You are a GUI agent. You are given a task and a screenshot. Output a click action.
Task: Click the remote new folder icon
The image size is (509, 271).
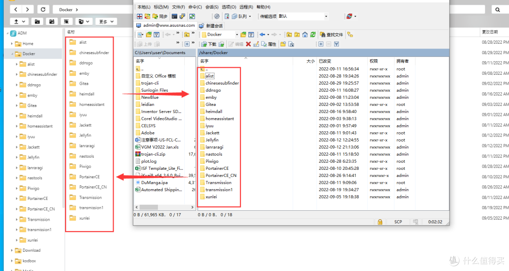pos(283,44)
